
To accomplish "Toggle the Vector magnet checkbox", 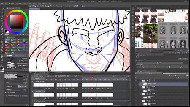I will 7,96.
